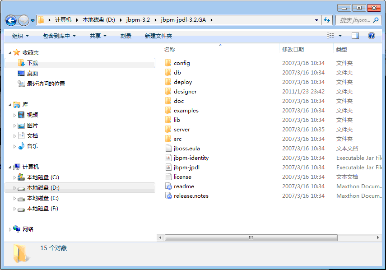Open help with the question mark icon

(x=371, y=36)
